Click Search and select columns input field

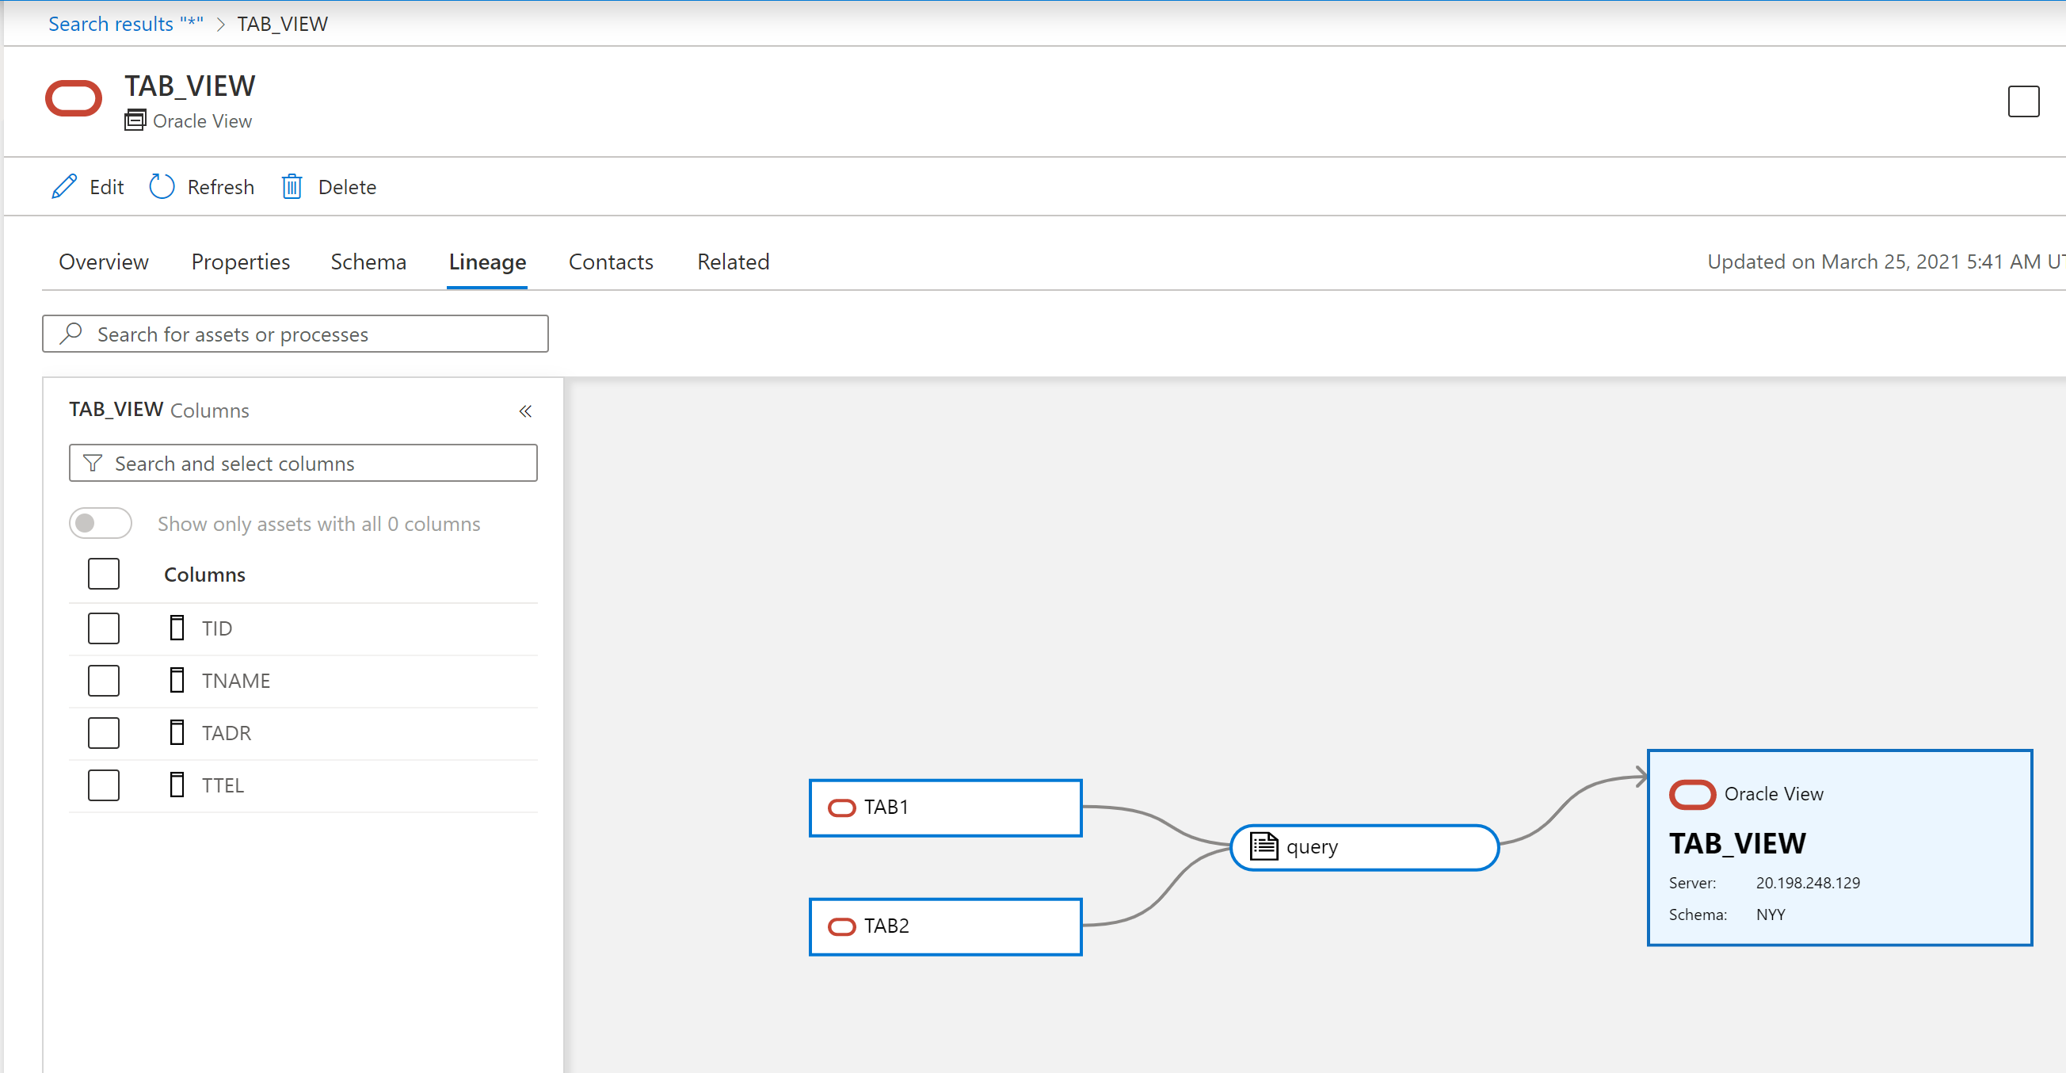click(302, 464)
